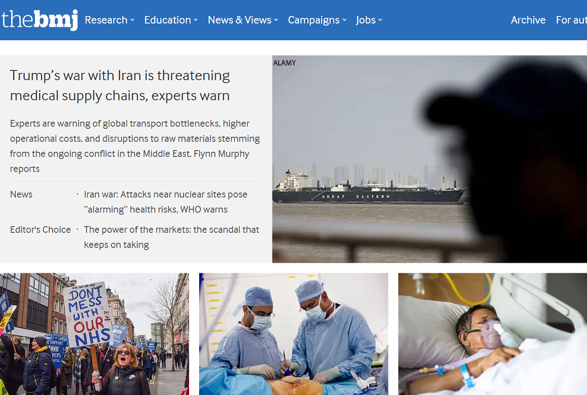Read the Trump's war with Iran headline article
The height and width of the screenshot is (395, 587).
(x=120, y=86)
